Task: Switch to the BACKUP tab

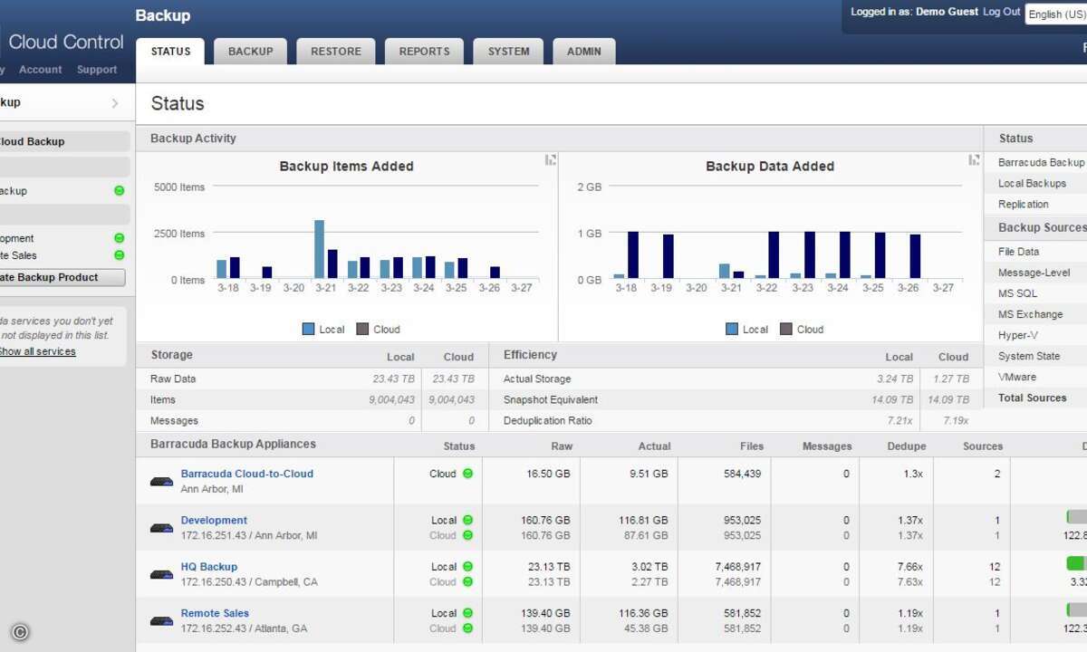Action: [250, 52]
